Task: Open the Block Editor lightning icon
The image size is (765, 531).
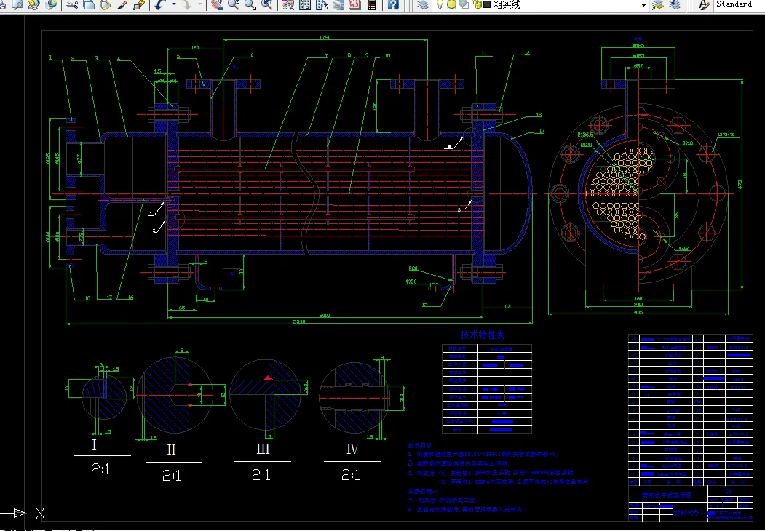Action: [x=139, y=5]
